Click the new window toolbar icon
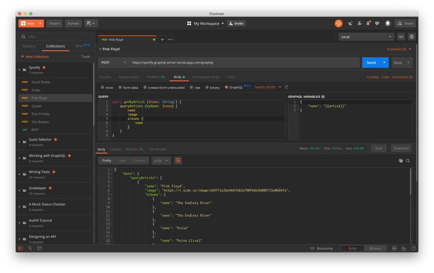Screen dimensions: 434x273 point(91,23)
